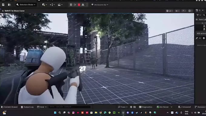This screenshot has width=206, height=116.
Task: Open the add content (plus cube) menu
Action: (x=45, y=5)
